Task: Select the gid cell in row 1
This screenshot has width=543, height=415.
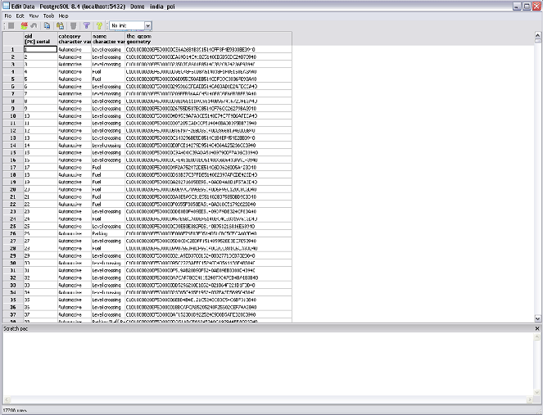Action: tap(40, 49)
